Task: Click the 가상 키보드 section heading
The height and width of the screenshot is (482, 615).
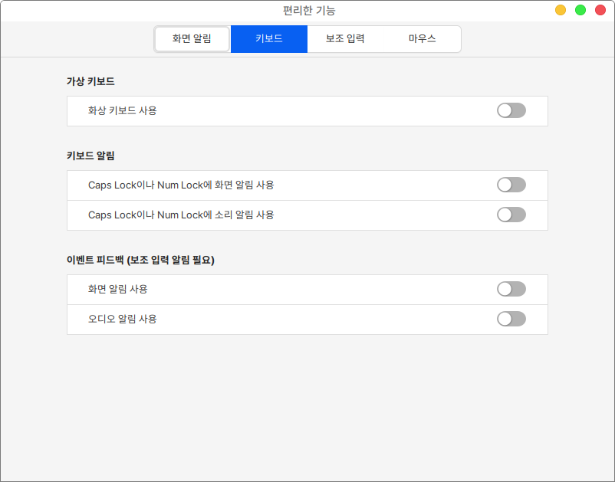Action: [x=90, y=81]
